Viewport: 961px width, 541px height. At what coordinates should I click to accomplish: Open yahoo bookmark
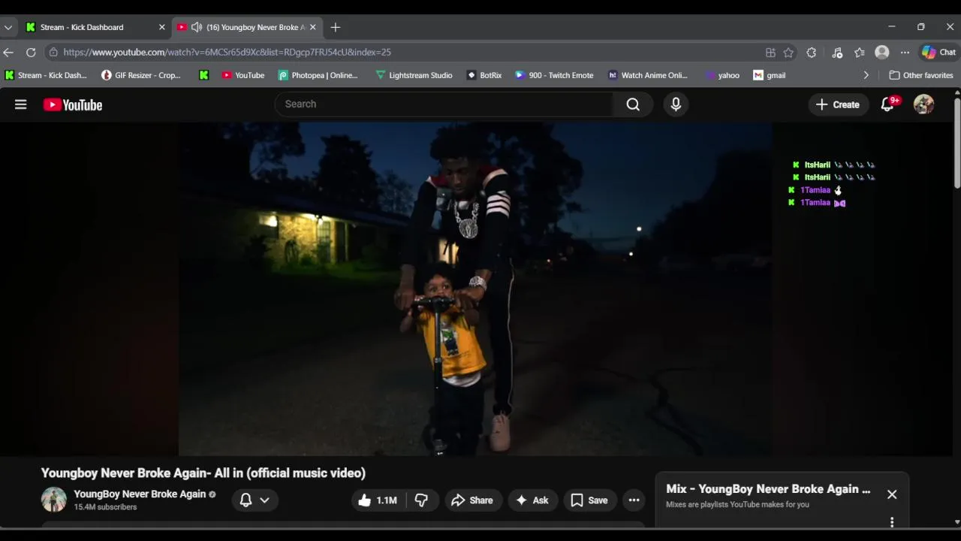point(722,75)
